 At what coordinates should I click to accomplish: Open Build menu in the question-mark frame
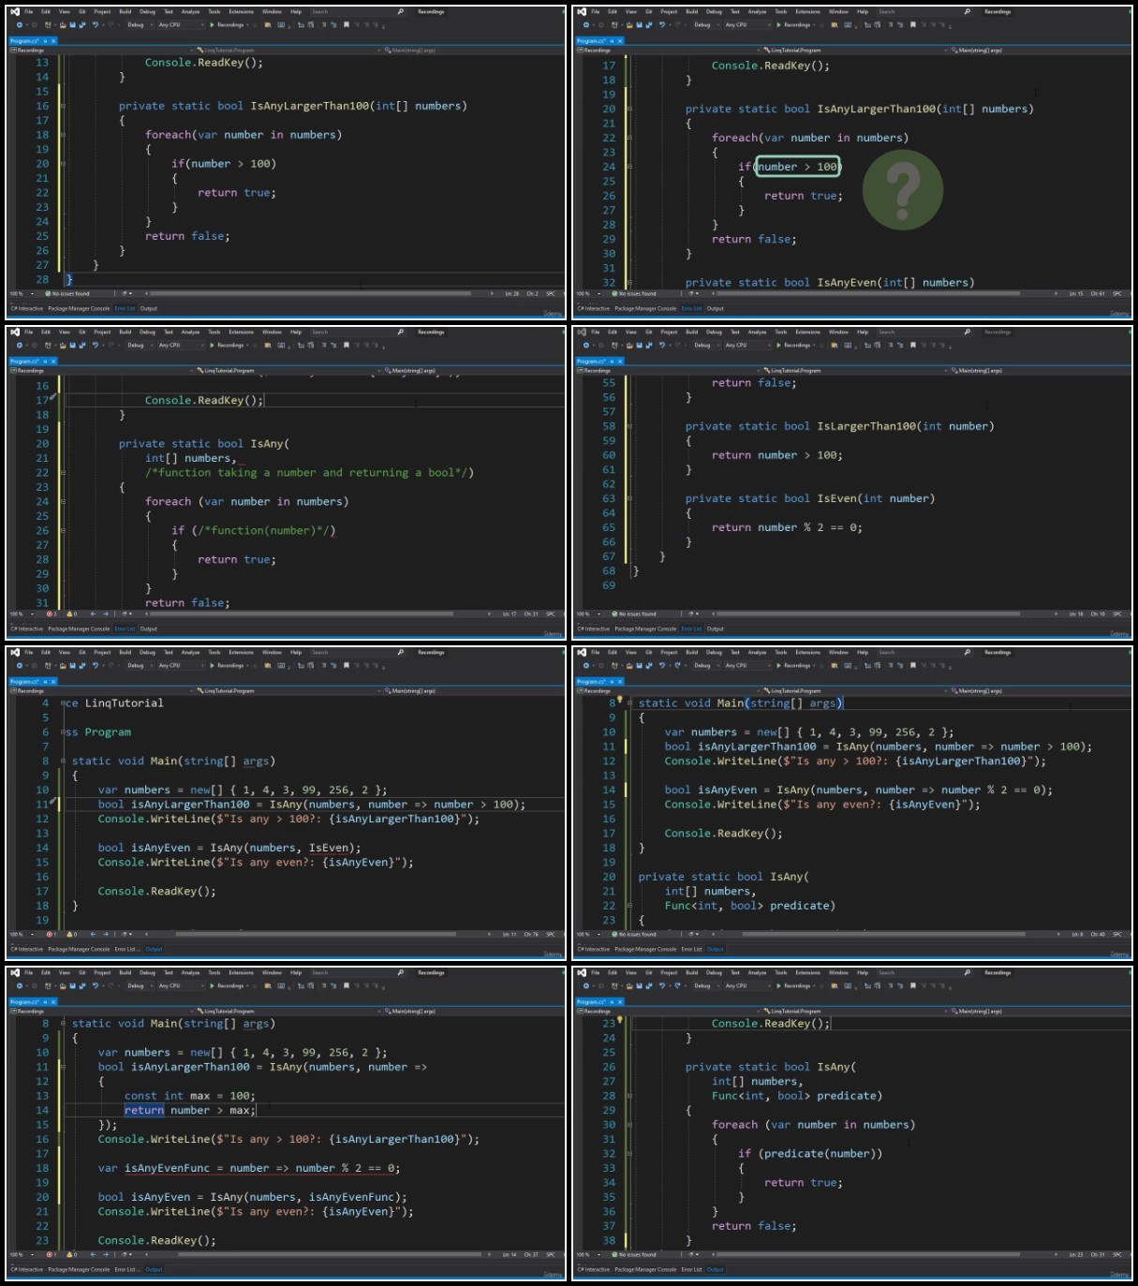[691, 12]
